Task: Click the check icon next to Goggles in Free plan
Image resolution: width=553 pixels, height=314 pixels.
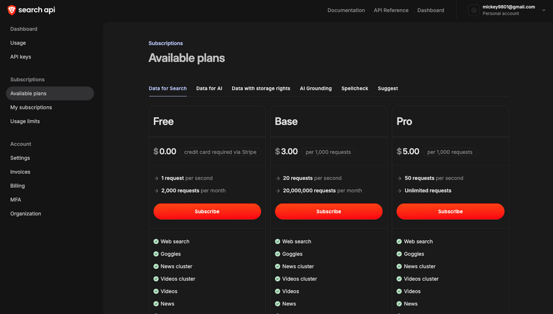Action: (x=156, y=254)
